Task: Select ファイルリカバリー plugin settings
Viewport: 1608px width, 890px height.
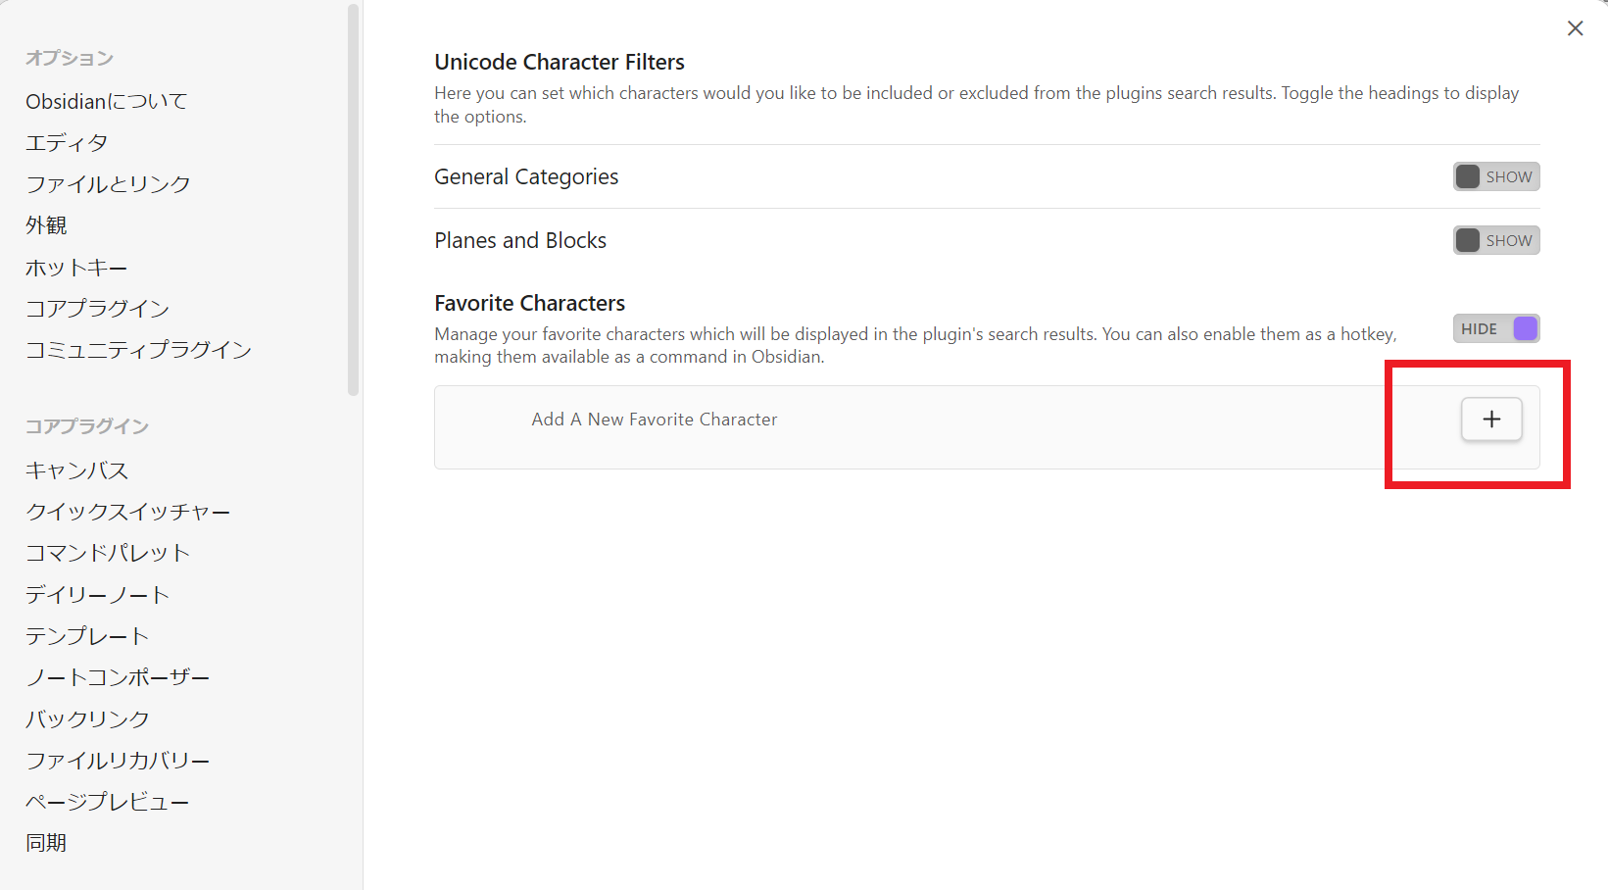Action: pyautogui.click(x=118, y=761)
